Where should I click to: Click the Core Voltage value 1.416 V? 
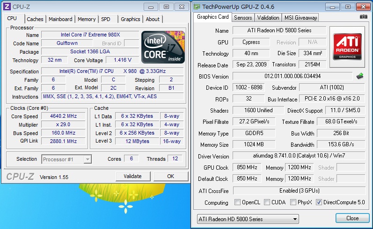(x=123, y=60)
